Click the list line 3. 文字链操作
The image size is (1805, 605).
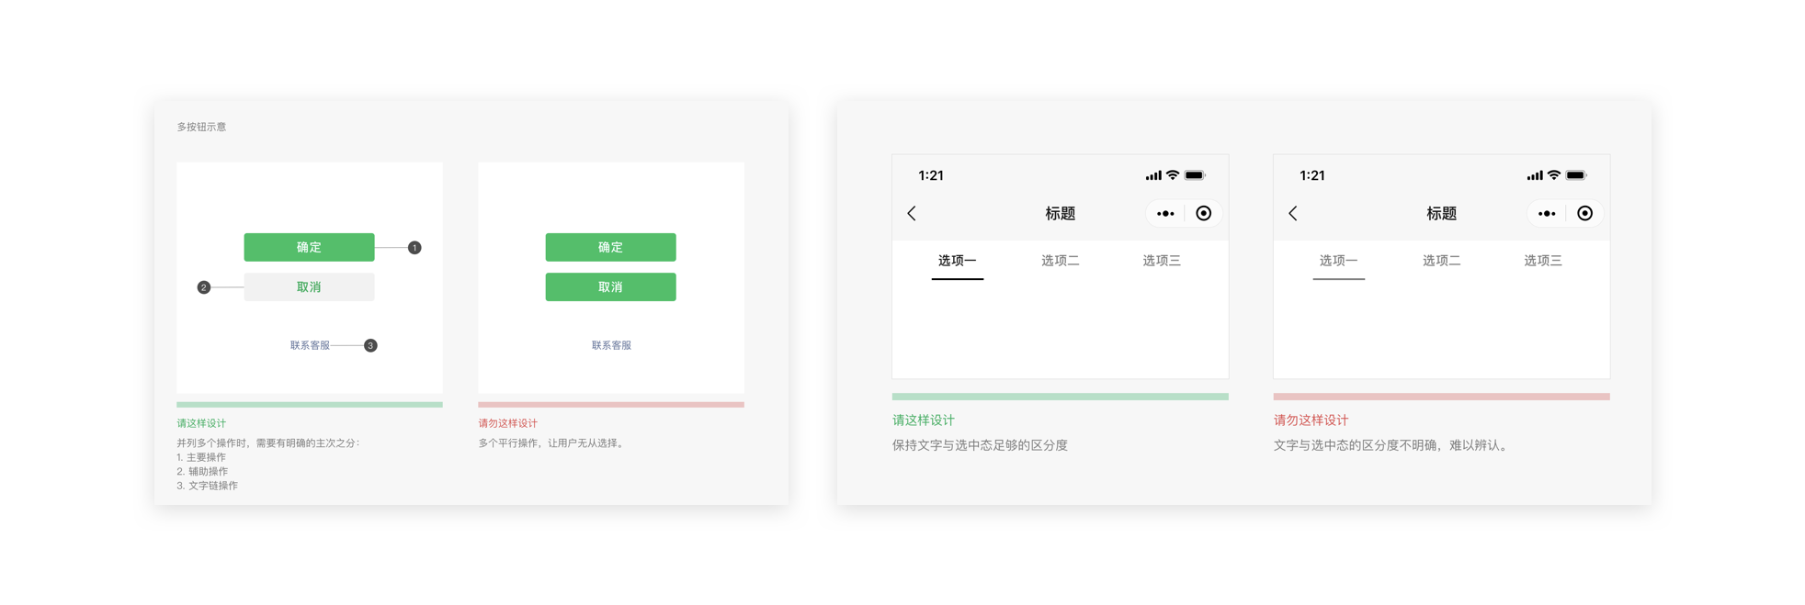pyautogui.click(x=208, y=486)
